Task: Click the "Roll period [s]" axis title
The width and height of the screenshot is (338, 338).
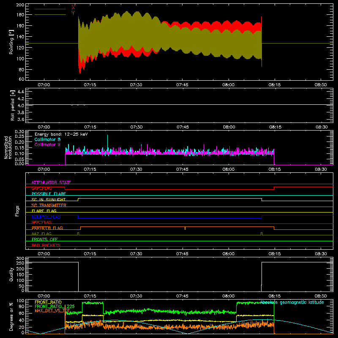Action: (12, 105)
